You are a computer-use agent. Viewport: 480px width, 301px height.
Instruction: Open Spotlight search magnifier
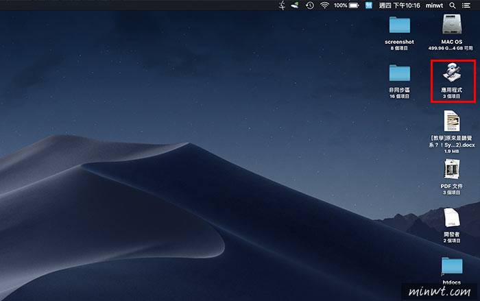click(x=451, y=5)
